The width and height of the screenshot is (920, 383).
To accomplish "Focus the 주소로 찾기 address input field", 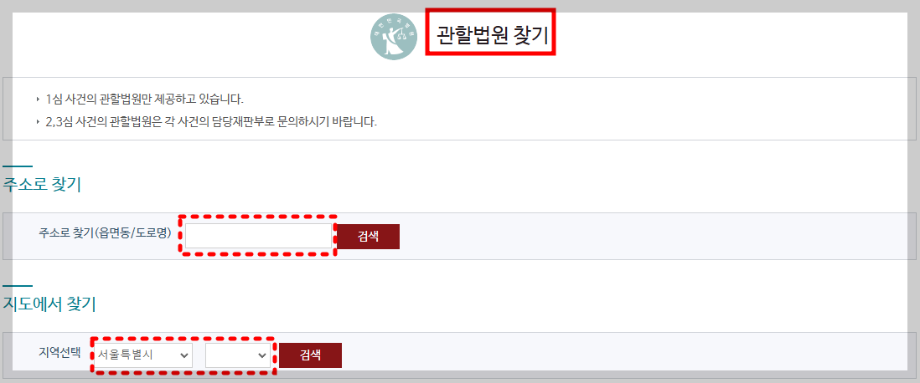I will tap(258, 236).
